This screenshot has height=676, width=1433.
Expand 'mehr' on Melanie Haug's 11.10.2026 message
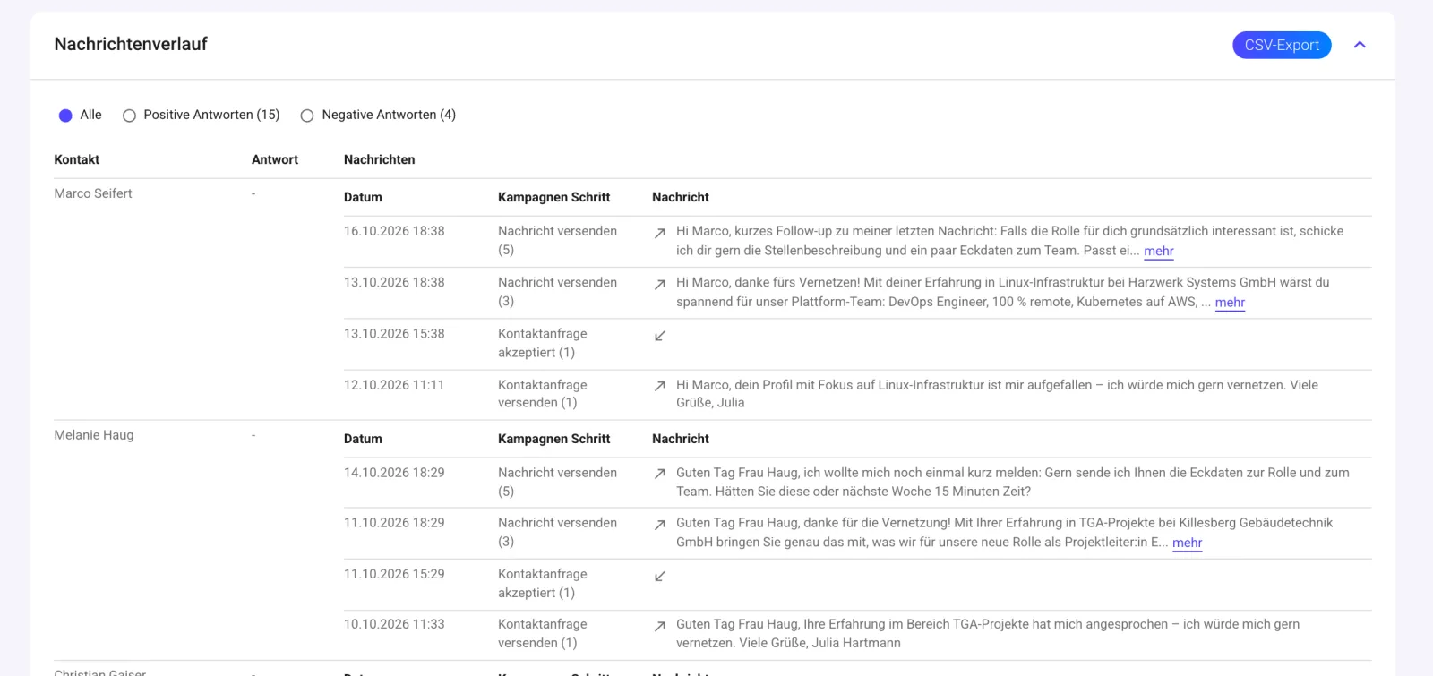click(1187, 543)
